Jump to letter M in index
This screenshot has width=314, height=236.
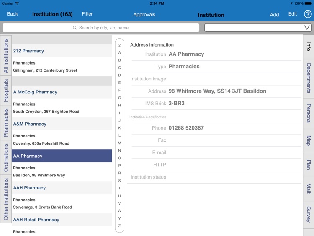click(x=120, y=143)
